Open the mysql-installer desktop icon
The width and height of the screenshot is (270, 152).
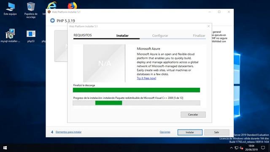(x=10, y=35)
